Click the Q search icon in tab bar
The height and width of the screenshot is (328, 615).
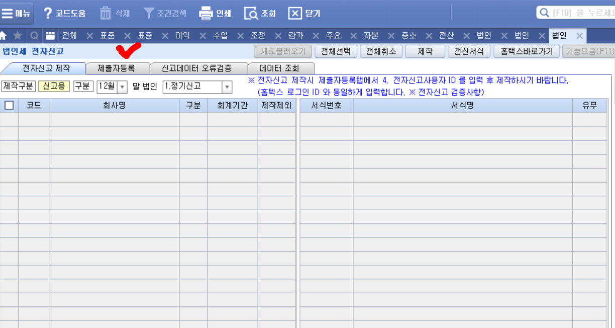point(34,36)
